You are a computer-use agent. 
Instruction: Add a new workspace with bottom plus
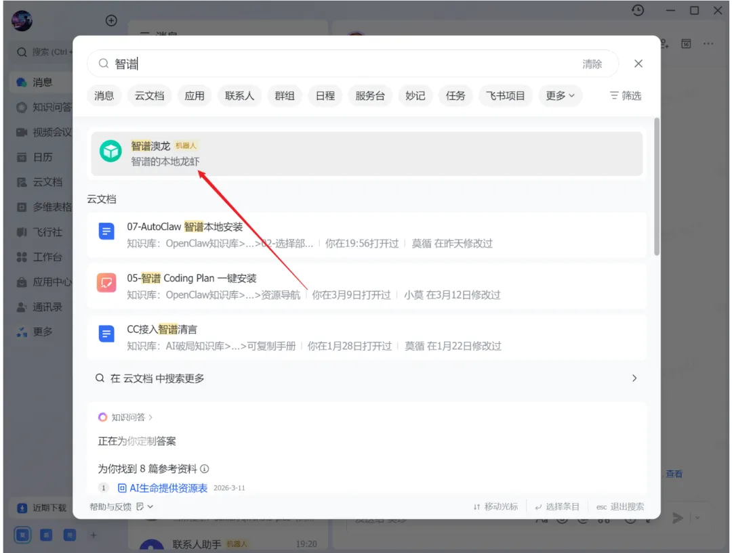[94, 535]
